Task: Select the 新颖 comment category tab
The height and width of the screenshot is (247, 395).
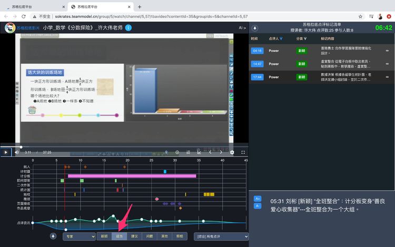Action: (104, 236)
